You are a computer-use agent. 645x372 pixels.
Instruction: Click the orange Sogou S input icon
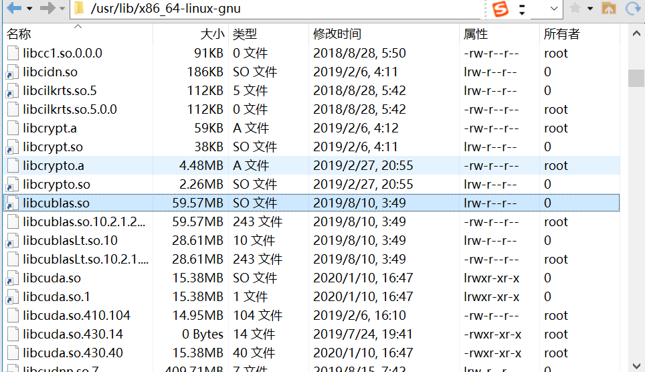(x=500, y=9)
